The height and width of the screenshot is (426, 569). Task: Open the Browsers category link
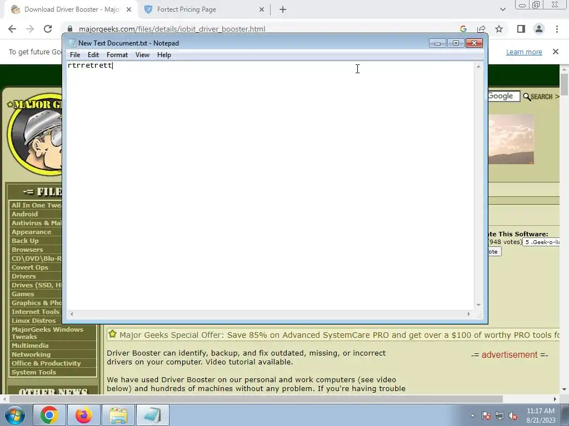(x=27, y=250)
